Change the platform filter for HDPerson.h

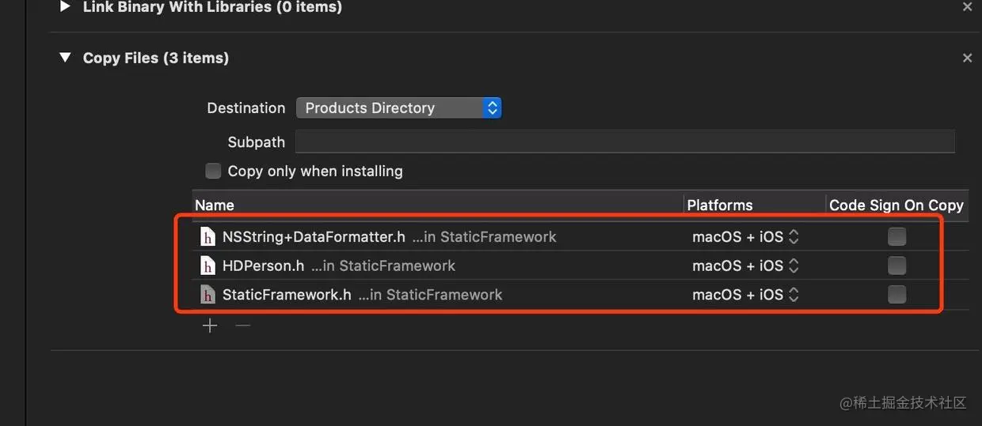tap(745, 266)
